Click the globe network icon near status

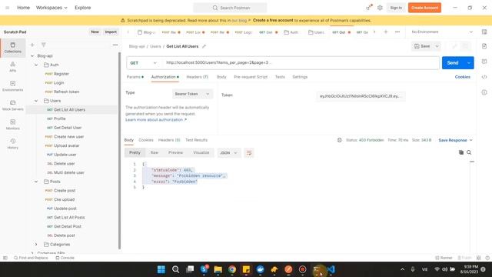pos(340,140)
